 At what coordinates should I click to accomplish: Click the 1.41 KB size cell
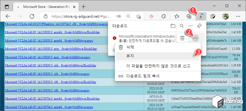tap(236, 82)
